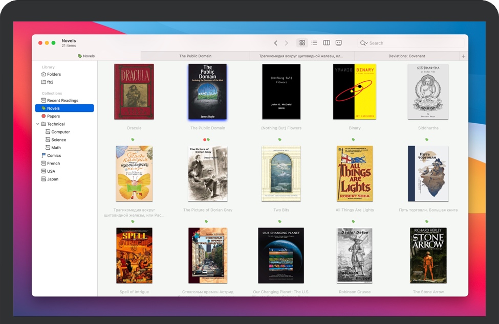Select All Things Are Lights cover

coord(355,174)
